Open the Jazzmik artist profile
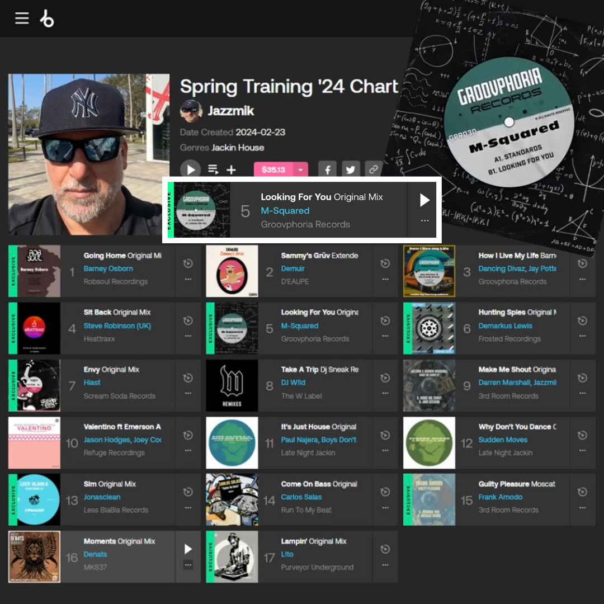Screen dimensions: 604x604 [x=231, y=111]
